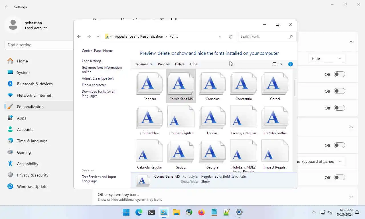The height and width of the screenshot is (219, 365).
Task: Toggle the first Off switch in Settings
Action: tap(340, 74)
